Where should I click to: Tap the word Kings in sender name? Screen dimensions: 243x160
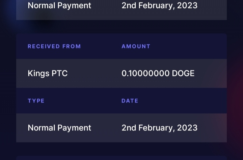click(x=38, y=73)
